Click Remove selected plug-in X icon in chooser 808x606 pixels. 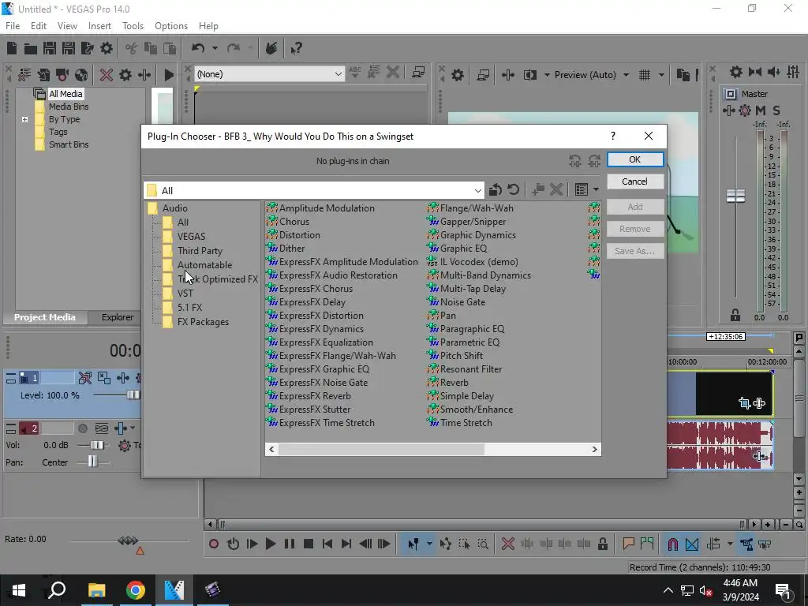[556, 189]
